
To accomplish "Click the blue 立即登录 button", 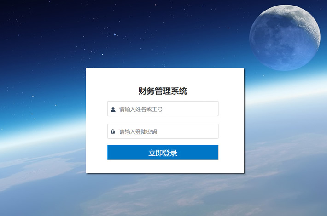I will [x=163, y=153].
